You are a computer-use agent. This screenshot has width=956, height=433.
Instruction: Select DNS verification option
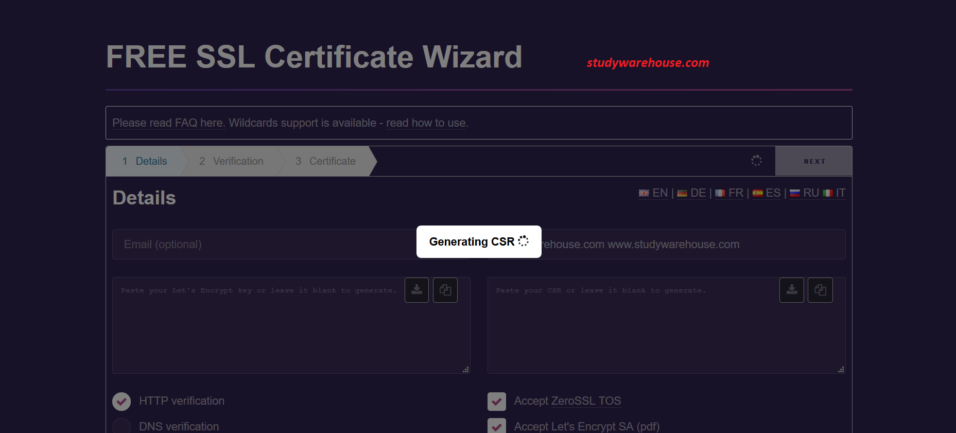(121, 426)
